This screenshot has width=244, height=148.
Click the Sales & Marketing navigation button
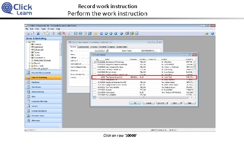point(43,78)
